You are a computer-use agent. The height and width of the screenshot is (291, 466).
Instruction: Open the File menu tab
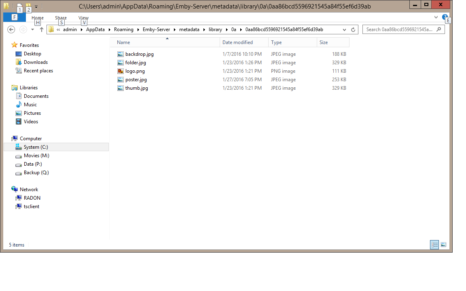tap(14, 17)
